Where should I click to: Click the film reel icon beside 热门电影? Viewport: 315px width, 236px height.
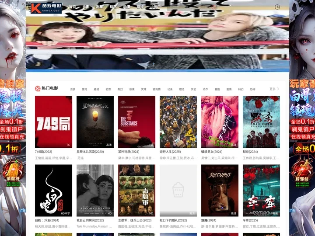click(x=38, y=88)
